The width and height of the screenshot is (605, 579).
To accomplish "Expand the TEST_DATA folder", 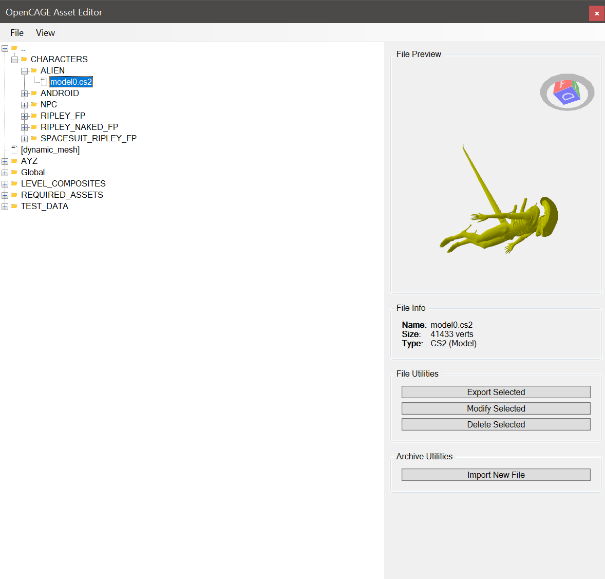I will (5, 207).
